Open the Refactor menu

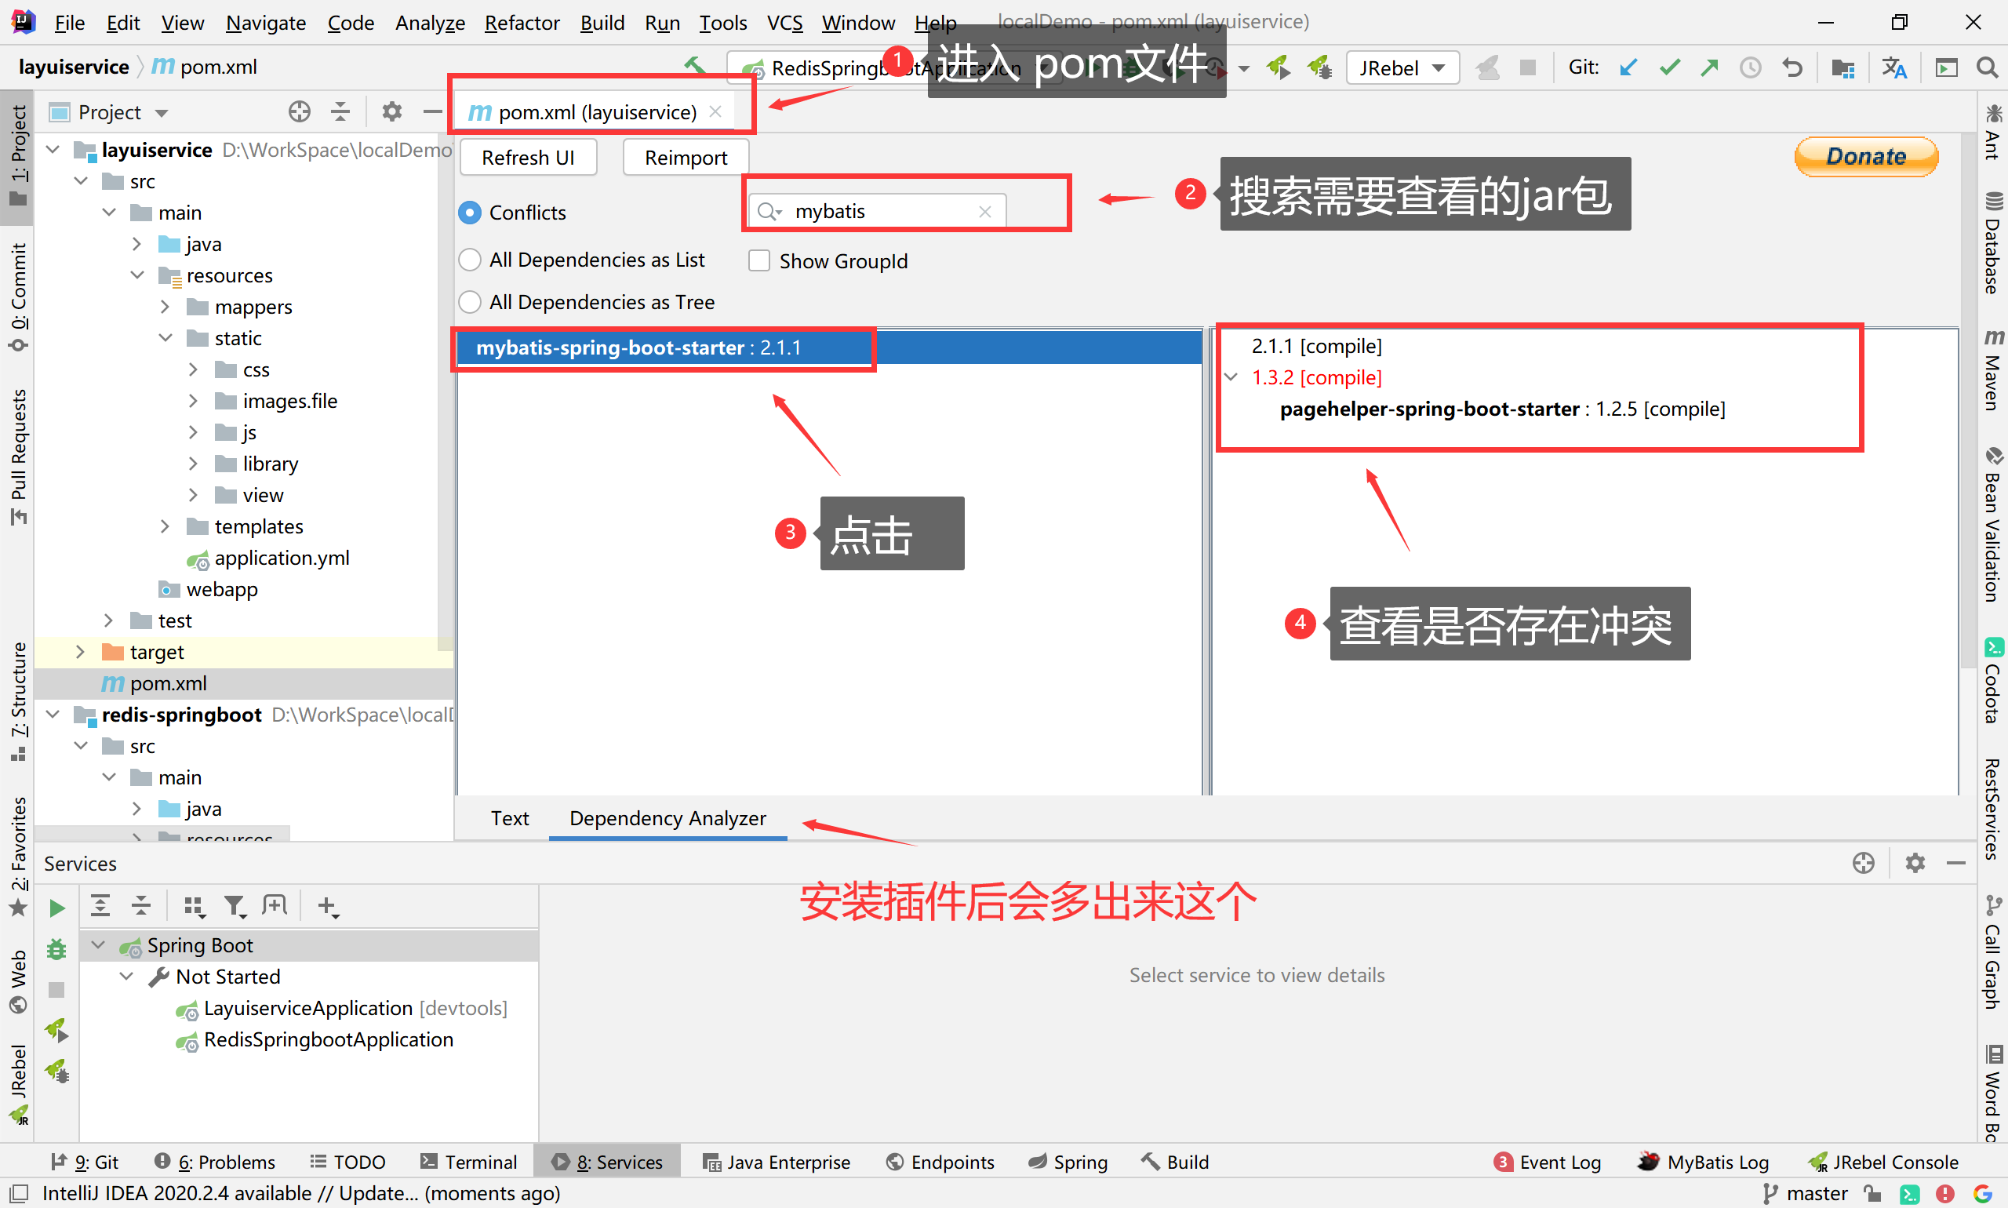pyautogui.click(x=522, y=23)
